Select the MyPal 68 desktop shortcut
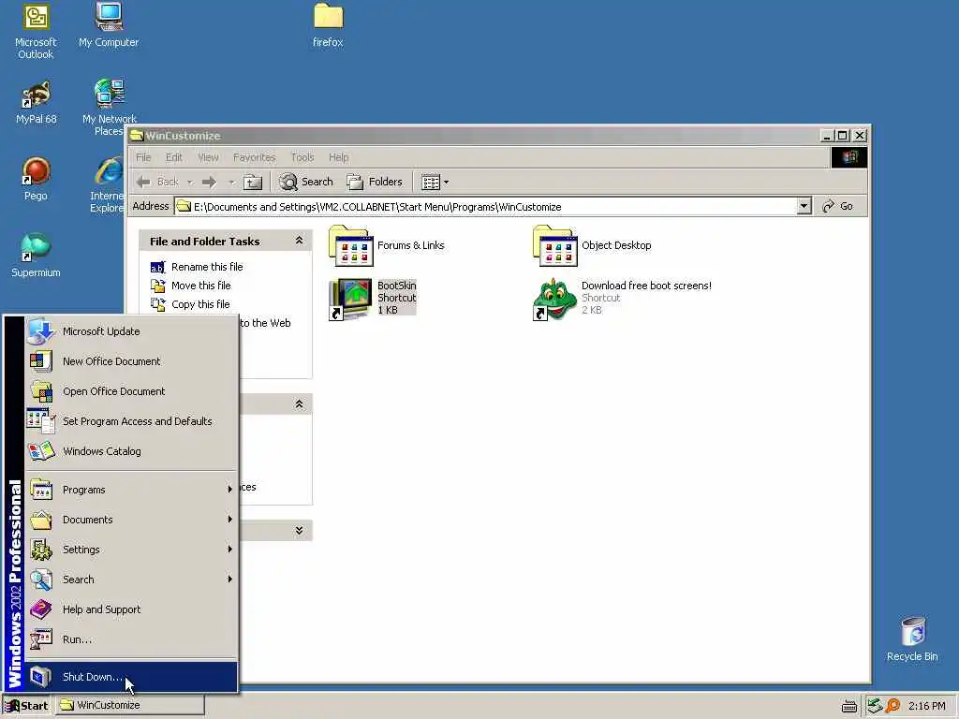The width and height of the screenshot is (959, 719). (37, 102)
